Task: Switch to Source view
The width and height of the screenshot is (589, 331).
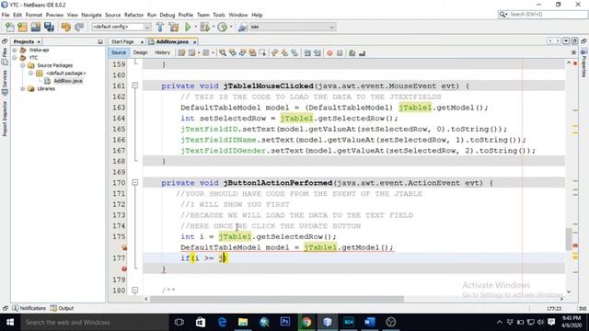Action: [x=119, y=53]
